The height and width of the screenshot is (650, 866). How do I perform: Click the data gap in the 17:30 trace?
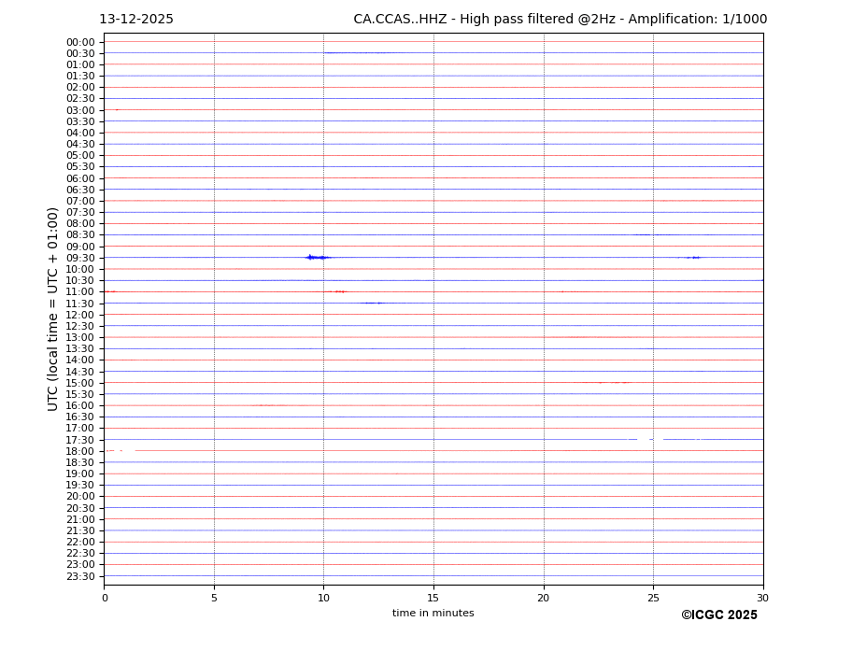point(644,439)
